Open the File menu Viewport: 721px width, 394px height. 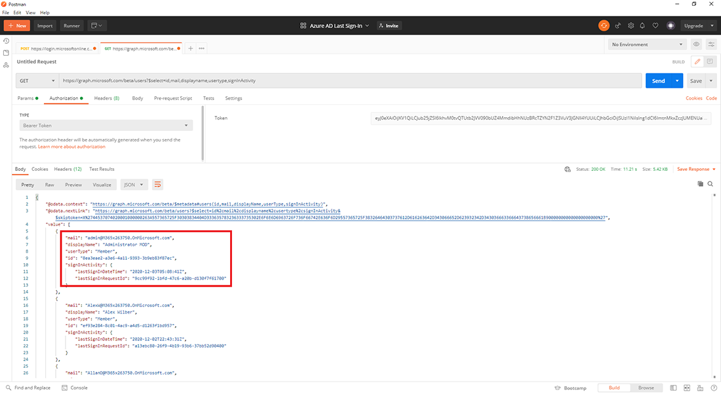point(5,13)
